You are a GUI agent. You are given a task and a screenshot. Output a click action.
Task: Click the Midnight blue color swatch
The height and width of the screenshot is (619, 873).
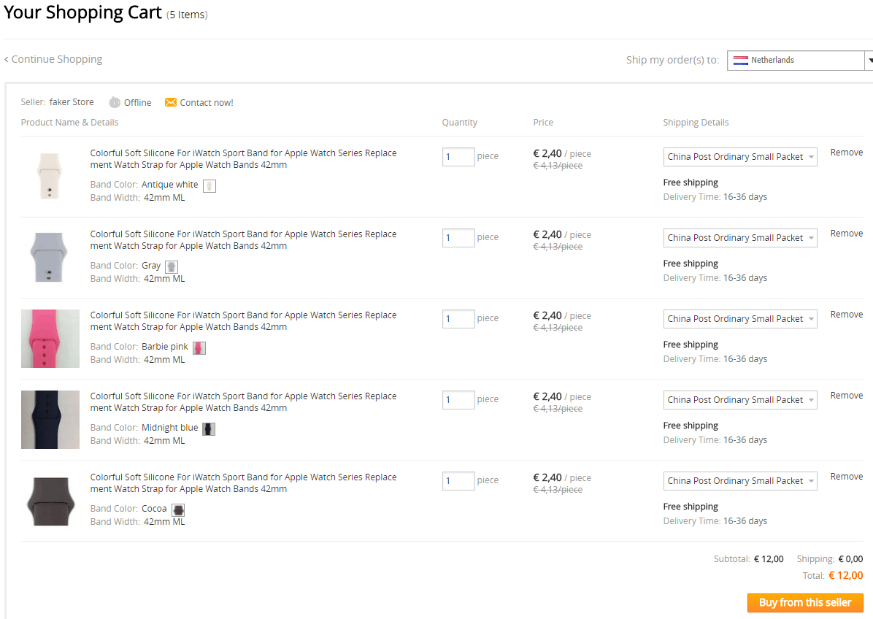(209, 428)
